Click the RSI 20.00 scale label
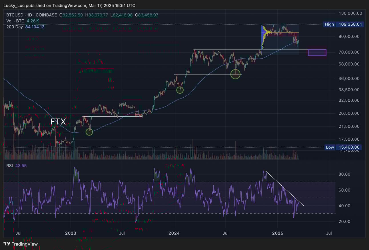 click(345, 221)
